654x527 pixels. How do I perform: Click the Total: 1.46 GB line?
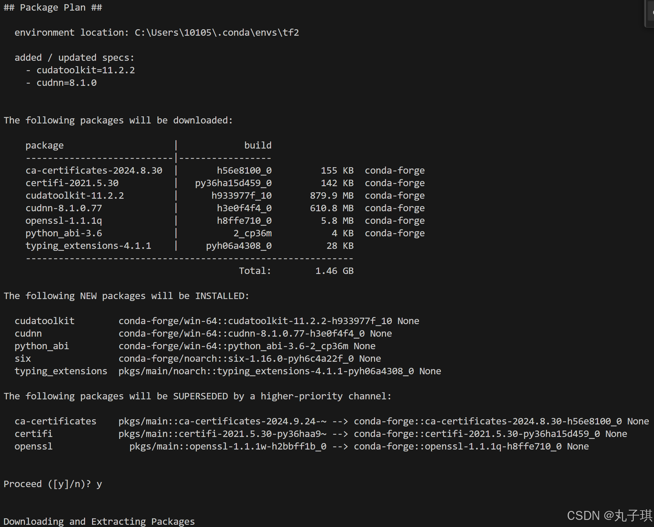[296, 270]
